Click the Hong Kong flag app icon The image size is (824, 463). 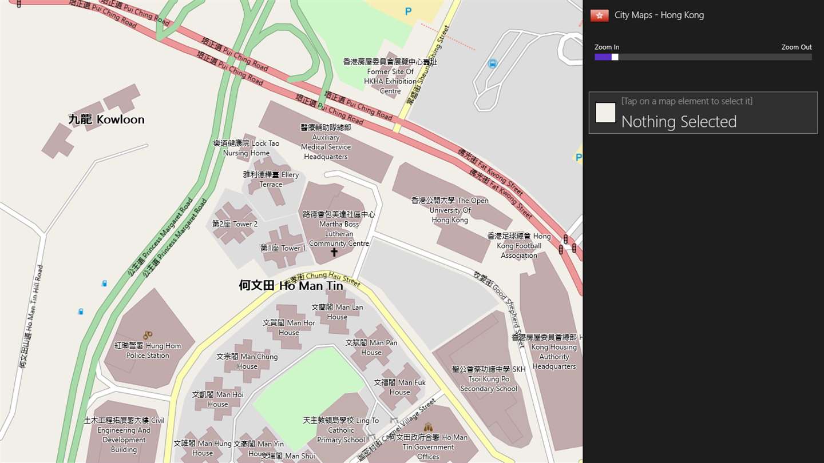click(x=599, y=15)
